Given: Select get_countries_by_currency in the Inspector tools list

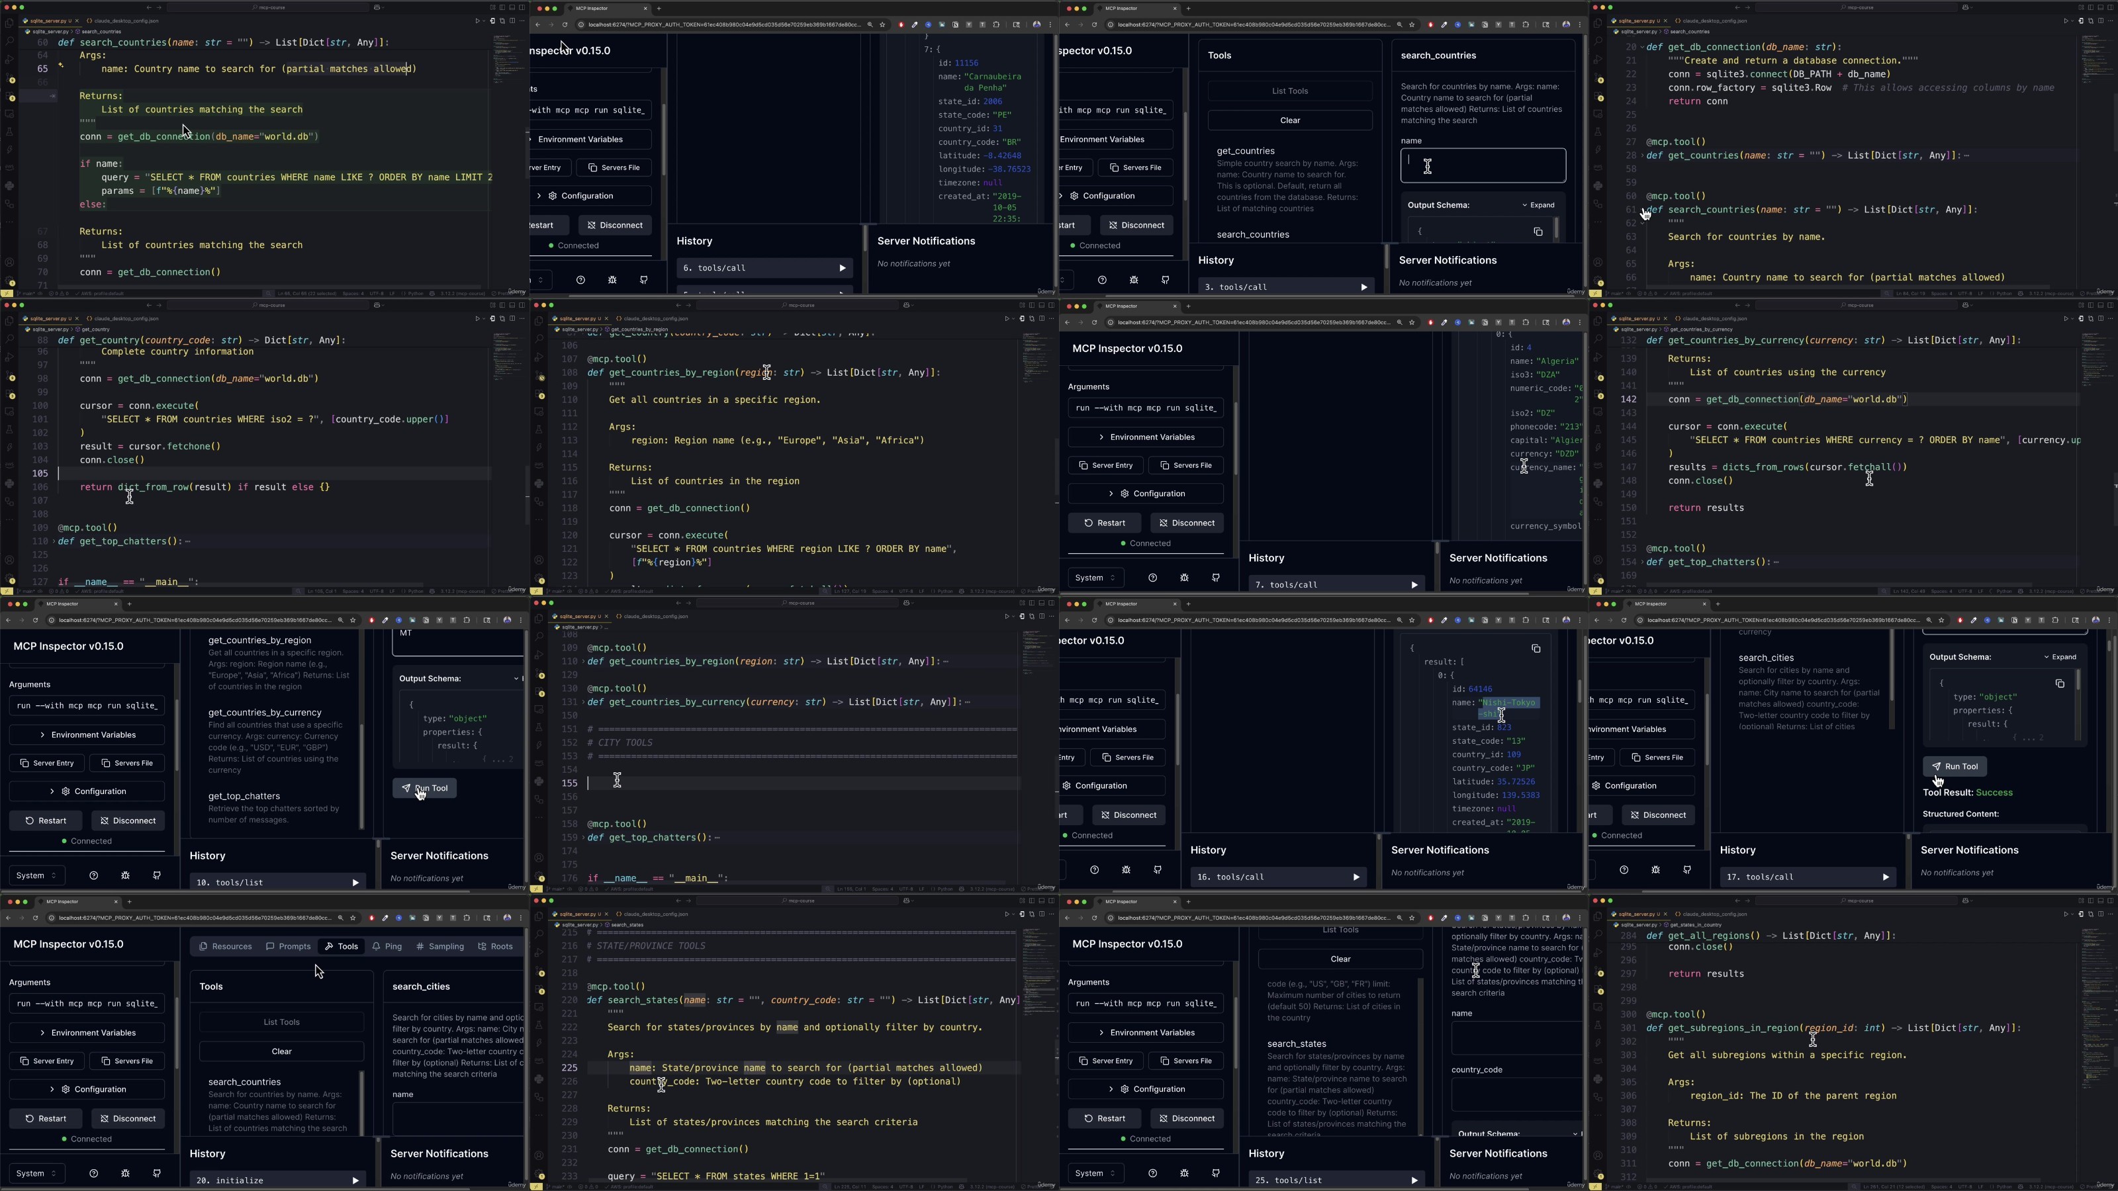Looking at the screenshot, I should point(265,713).
